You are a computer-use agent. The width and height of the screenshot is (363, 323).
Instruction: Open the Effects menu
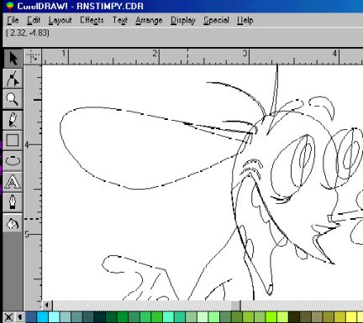92,20
